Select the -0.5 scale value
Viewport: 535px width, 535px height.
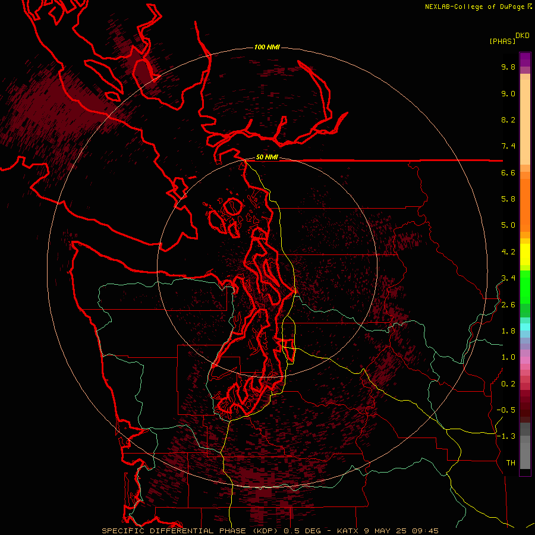point(506,410)
